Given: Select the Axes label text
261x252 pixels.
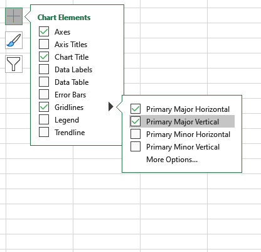Looking at the screenshot, I should (62, 32).
